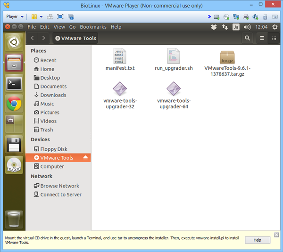Open the DVD disc launcher icon
This screenshot has height=252, width=283.
click(14, 165)
